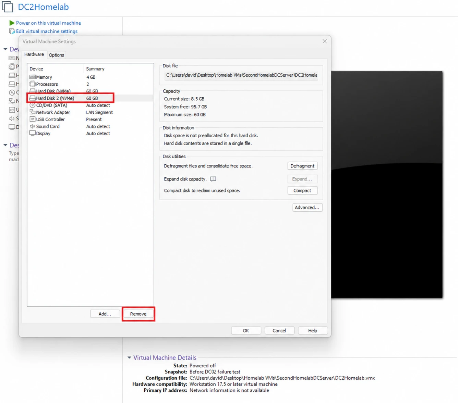
Task: Collapse the Devices section arrow
Action: tap(5, 49)
